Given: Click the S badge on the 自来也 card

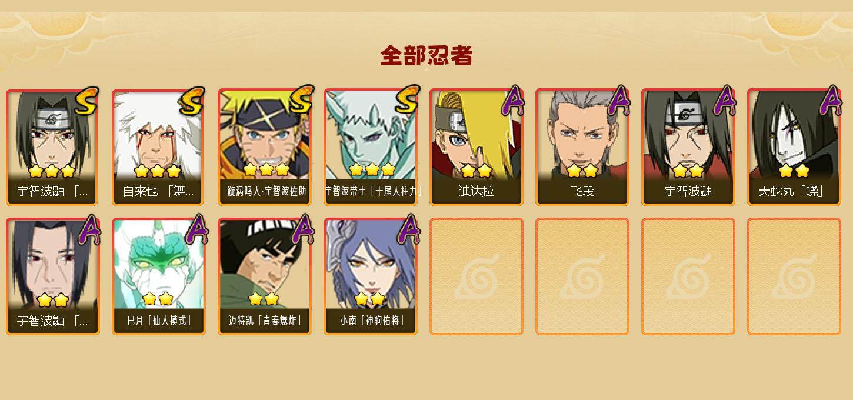Looking at the screenshot, I should [192, 101].
